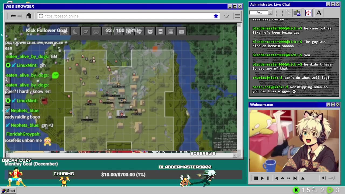The image size is (345, 194).
Task: Focus the boseph.online URL field
Action: (128, 16)
